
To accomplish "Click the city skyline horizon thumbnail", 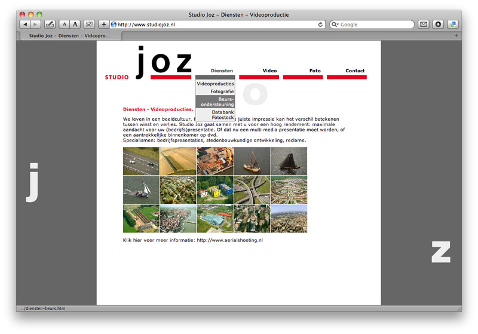I will coord(289,219).
